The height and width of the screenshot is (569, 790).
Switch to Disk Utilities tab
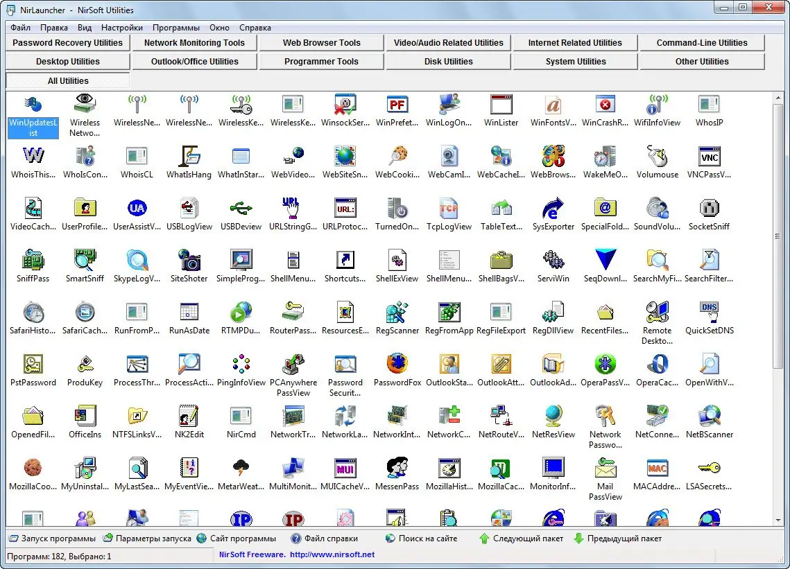(x=448, y=62)
